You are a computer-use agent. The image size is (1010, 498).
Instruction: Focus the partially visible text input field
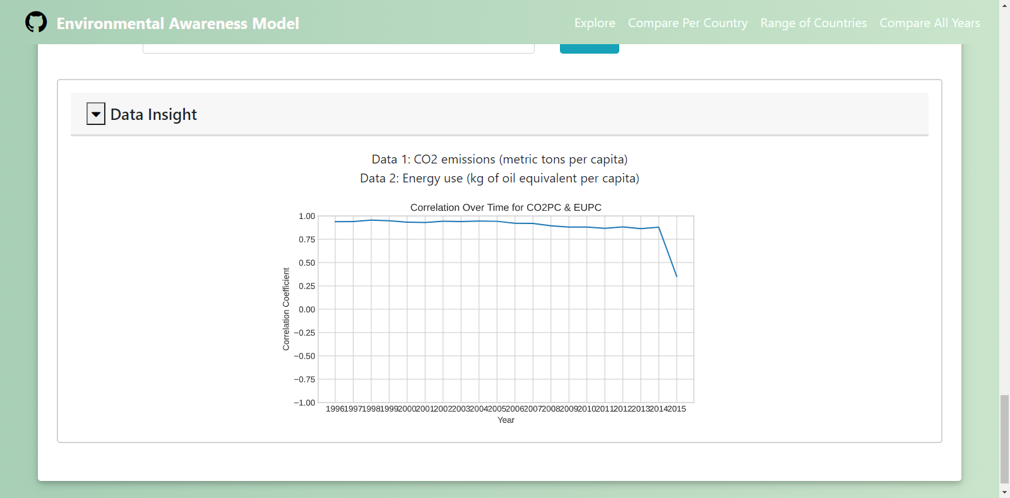[338, 48]
